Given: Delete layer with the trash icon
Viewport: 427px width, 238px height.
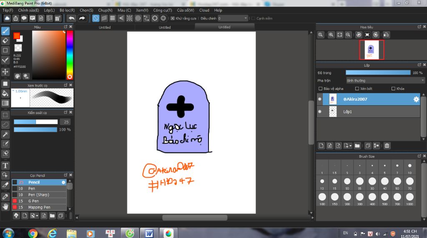Looking at the screenshot, I should (x=387, y=146).
